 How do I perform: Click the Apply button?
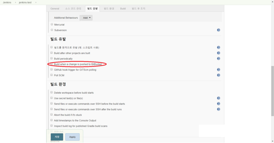coord(72,137)
